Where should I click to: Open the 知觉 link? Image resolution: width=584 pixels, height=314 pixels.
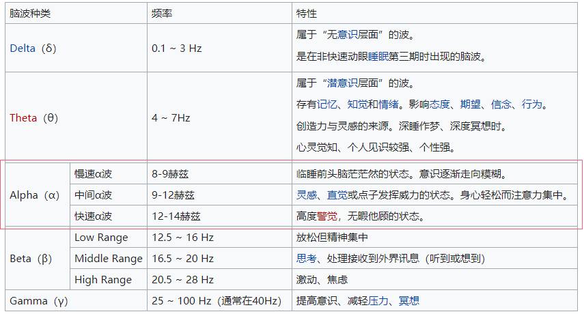point(357,104)
